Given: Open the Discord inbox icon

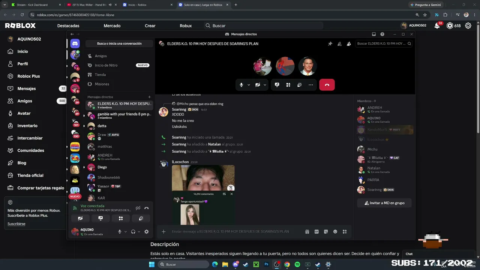Looking at the screenshot, I should [374, 34].
